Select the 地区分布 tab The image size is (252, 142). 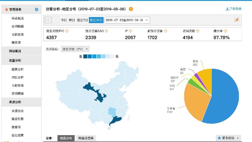pos(66,138)
